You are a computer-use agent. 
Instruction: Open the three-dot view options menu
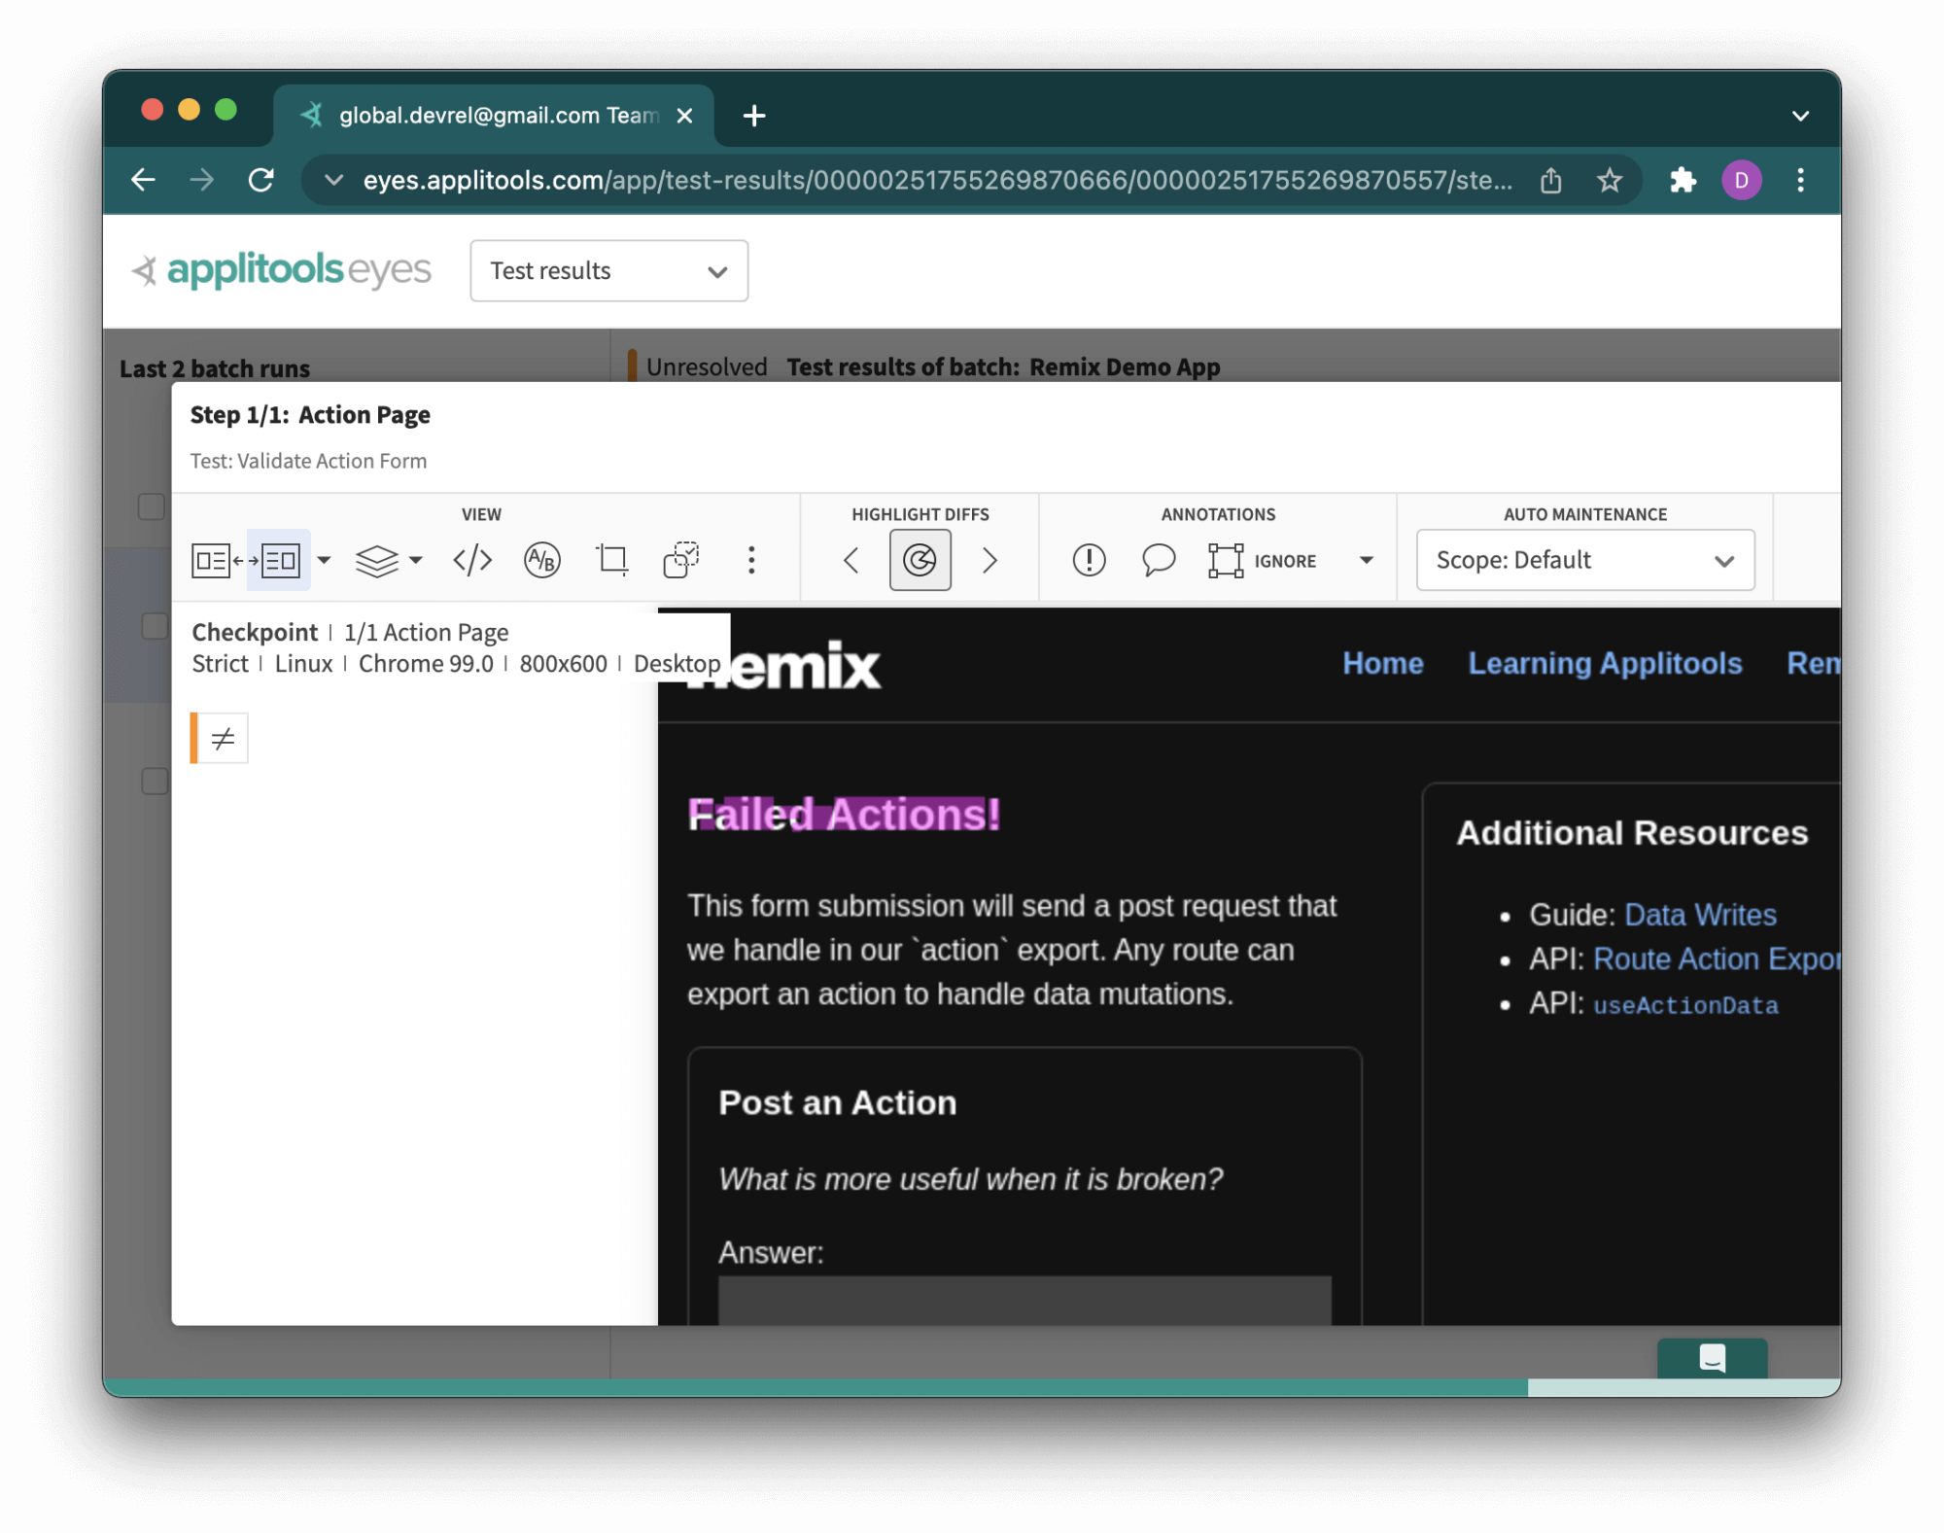[x=751, y=560]
